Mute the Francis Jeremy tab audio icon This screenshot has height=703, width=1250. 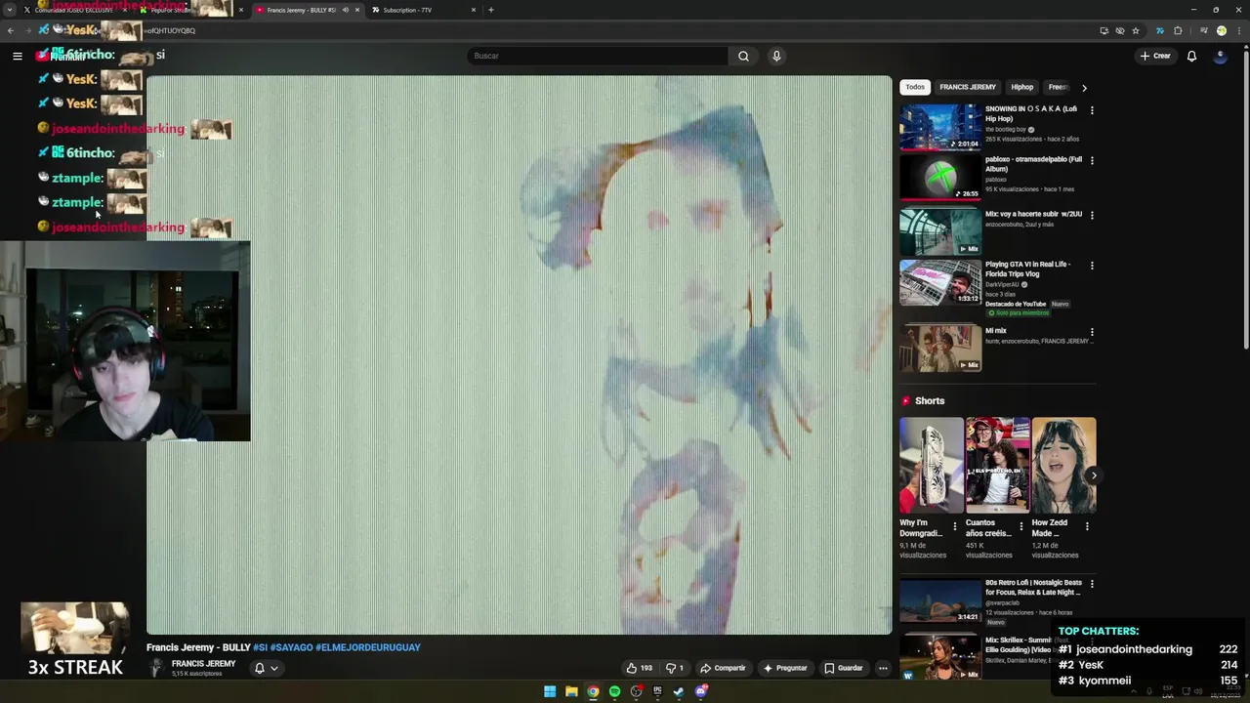pos(345,10)
